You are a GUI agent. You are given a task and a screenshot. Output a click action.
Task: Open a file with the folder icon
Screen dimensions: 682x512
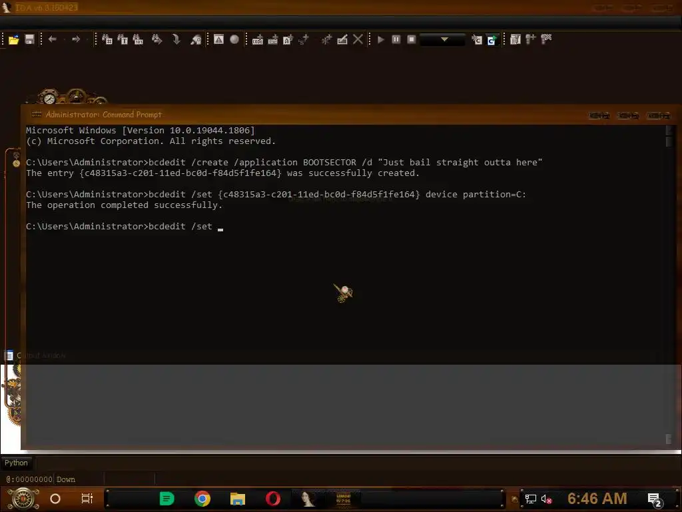point(14,39)
